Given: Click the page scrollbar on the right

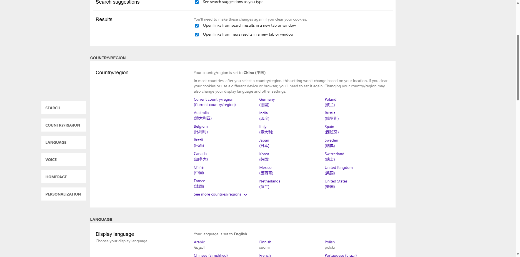Looking at the screenshot, I should pyautogui.click(x=517, y=67).
